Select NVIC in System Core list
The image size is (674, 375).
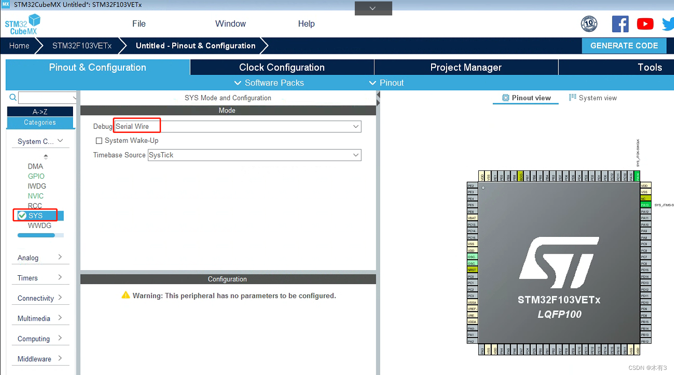tap(36, 196)
